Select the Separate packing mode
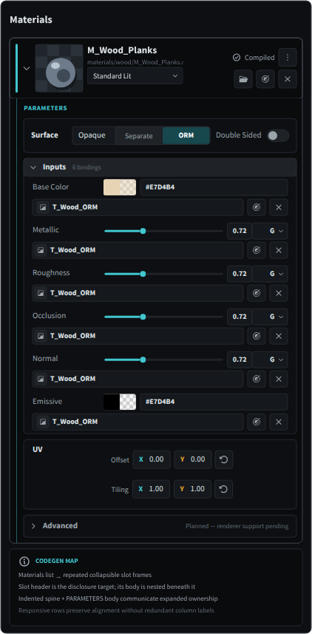This screenshot has width=312, height=634. [138, 136]
